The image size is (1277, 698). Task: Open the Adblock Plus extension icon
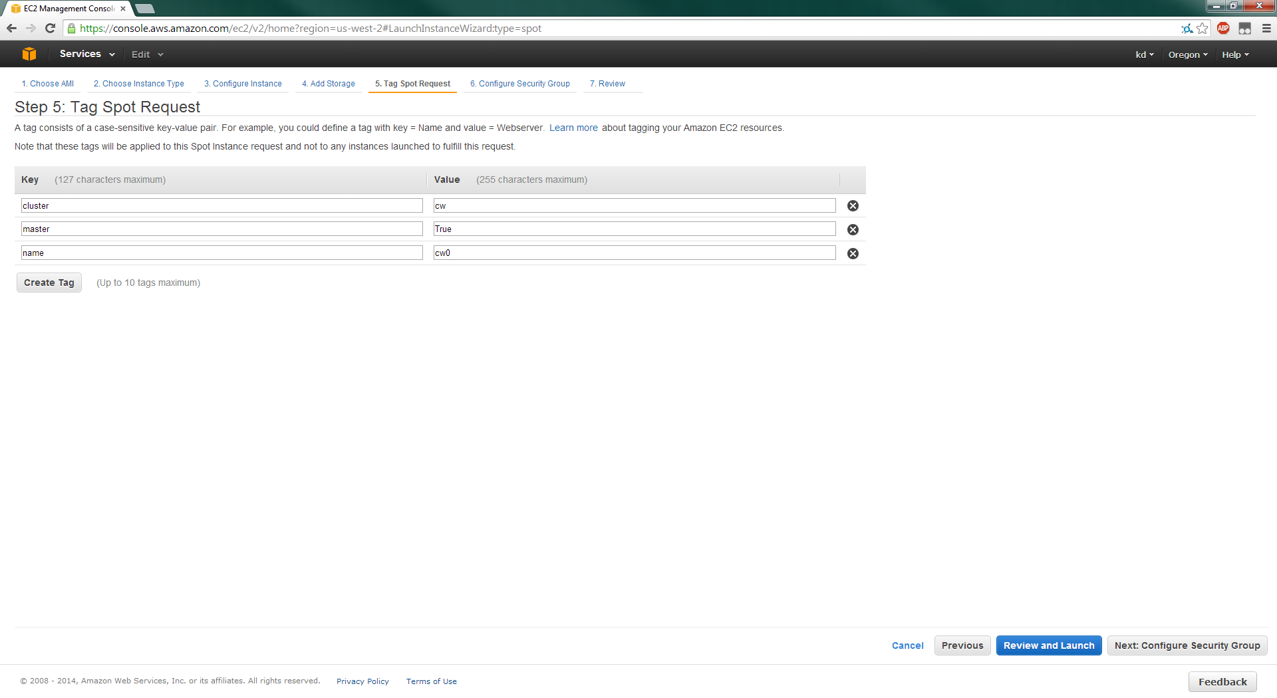tap(1223, 29)
